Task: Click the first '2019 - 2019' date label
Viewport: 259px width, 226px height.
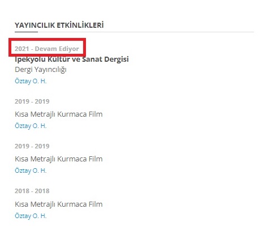Action: tap(32, 101)
